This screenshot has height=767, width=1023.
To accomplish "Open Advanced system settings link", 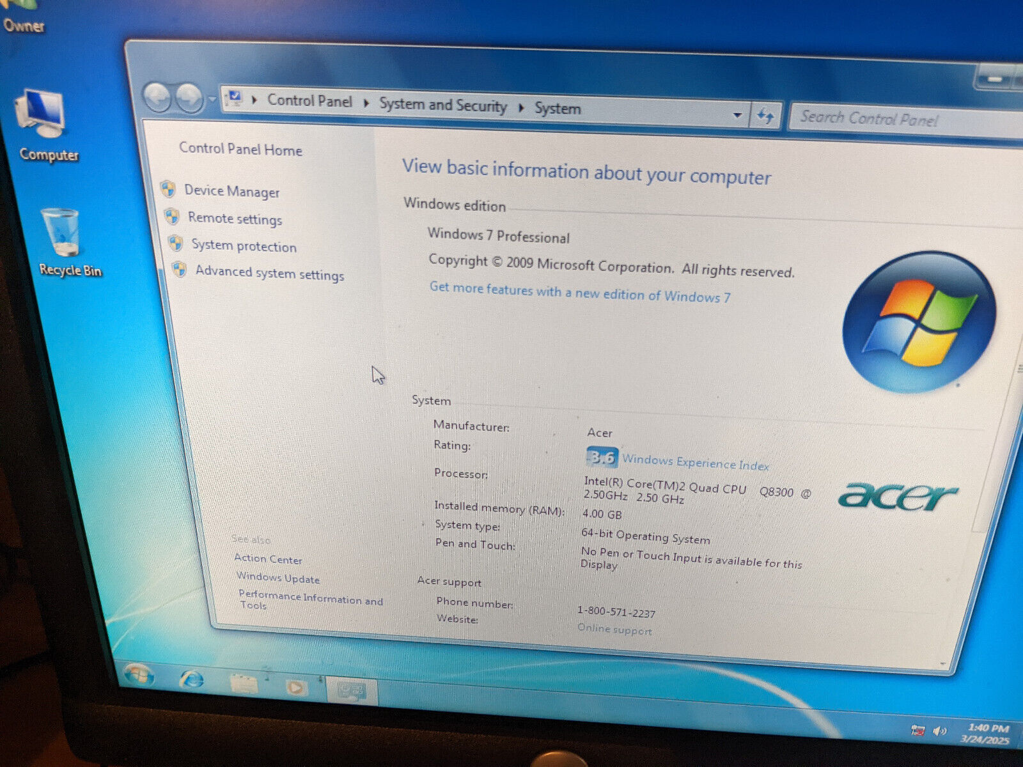I will point(270,273).
